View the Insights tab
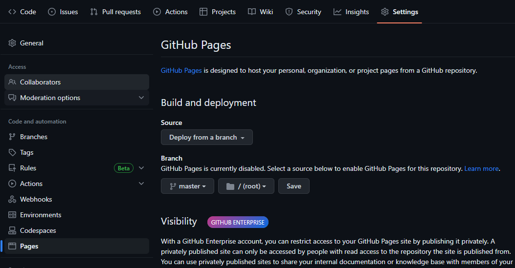Screen dimensions: 515x268 point(351,12)
